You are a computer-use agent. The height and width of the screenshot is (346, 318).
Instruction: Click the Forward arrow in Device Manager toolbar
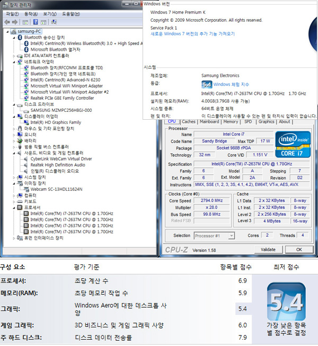point(15,22)
